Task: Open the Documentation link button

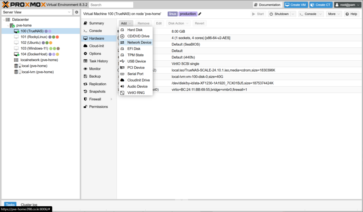Action: coord(268,5)
